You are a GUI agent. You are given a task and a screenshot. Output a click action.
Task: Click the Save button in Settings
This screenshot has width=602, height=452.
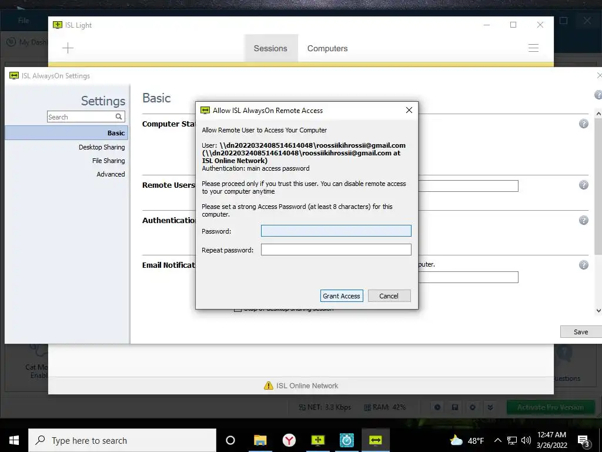581,332
